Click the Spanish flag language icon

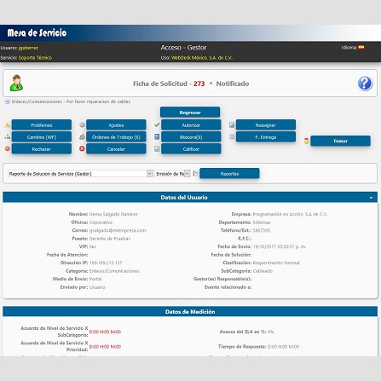click(x=361, y=47)
